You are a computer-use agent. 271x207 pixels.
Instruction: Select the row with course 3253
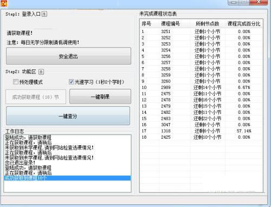201,44
